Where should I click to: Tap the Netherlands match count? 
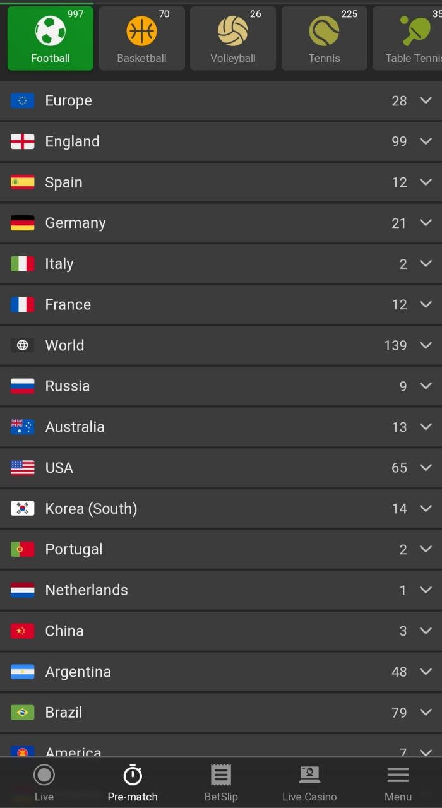pos(403,590)
